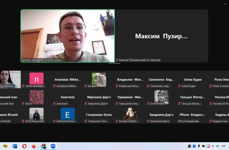229x150 pixels.
Task: Click the microphone icon in system tray
Action: click(x=199, y=146)
